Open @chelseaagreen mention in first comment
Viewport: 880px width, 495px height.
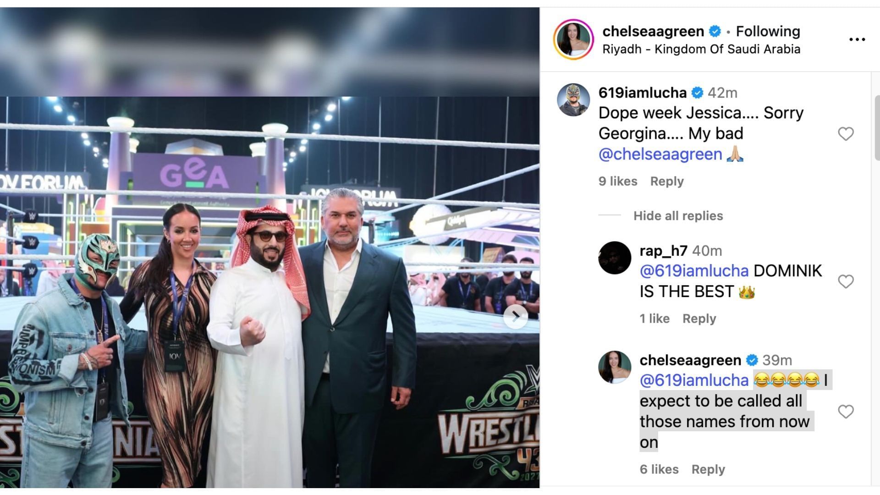point(660,154)
